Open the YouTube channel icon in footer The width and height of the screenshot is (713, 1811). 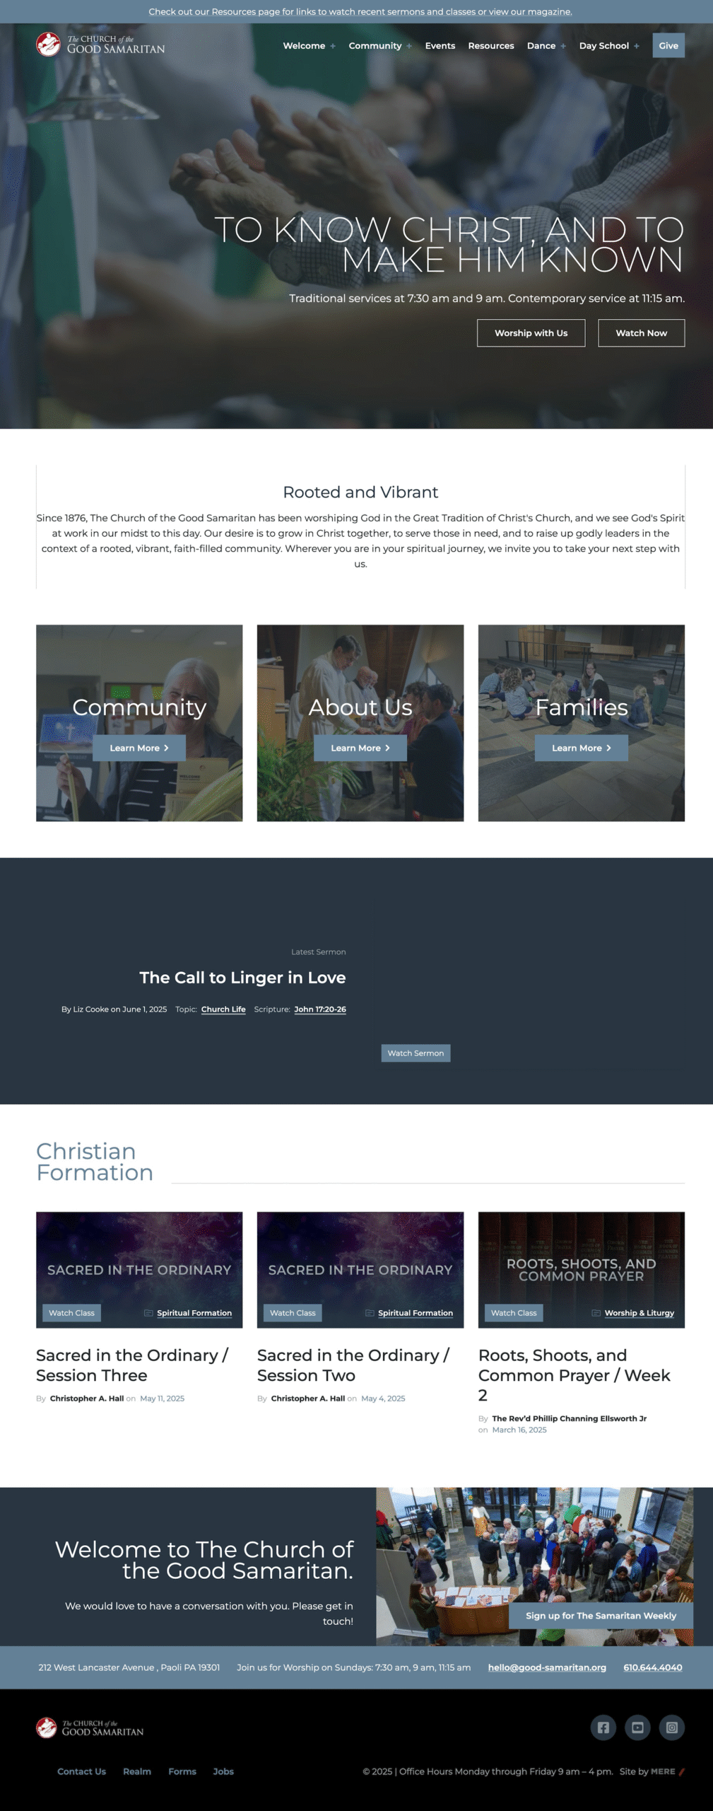(x=637, y=1727)
